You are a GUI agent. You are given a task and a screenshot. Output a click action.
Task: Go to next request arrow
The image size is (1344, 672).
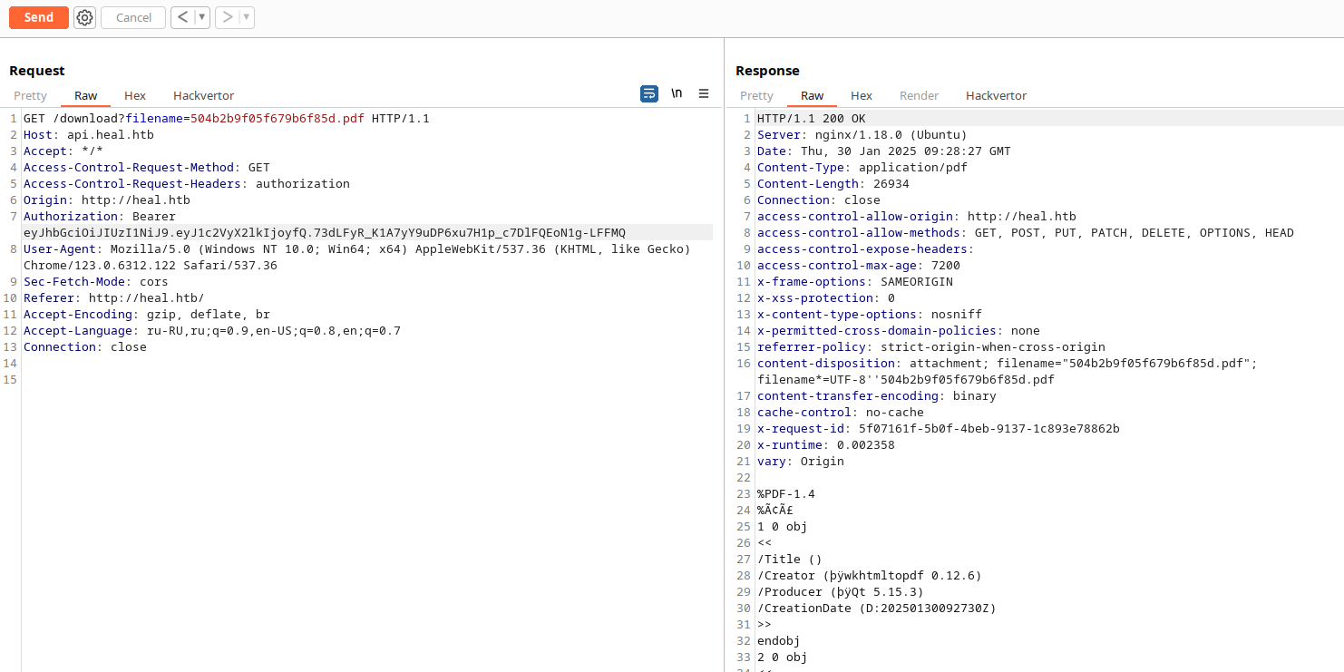tap(227, 17)
